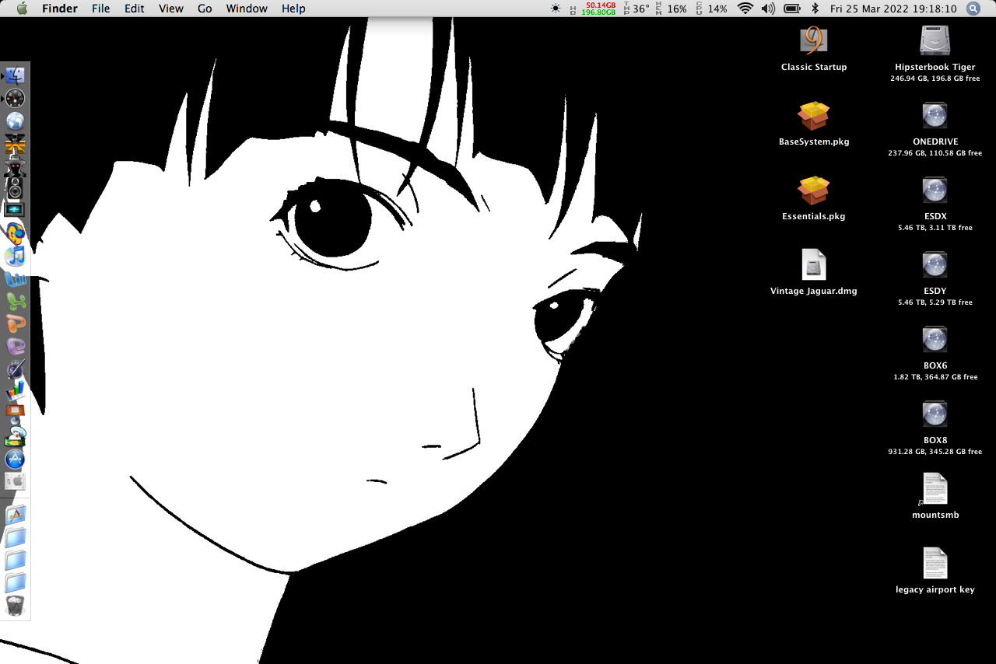The height and width of the screenshot is (664, 996).
Task: Open Spotlight search magnifier
Action: tap(973, 9)
